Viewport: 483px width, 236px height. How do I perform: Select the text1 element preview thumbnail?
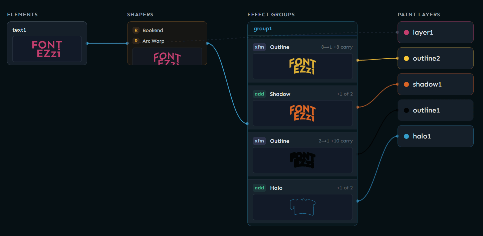coord(47,49)
